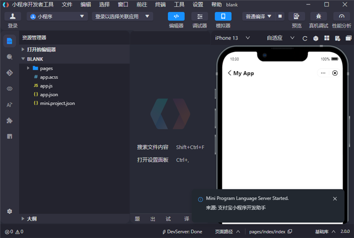Click the real-device debug bug icon
The image size is (354, 238).
(319, 16)
